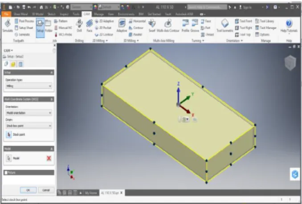Switch view to Tool Front
302x204 pixels.
[244, 21]
